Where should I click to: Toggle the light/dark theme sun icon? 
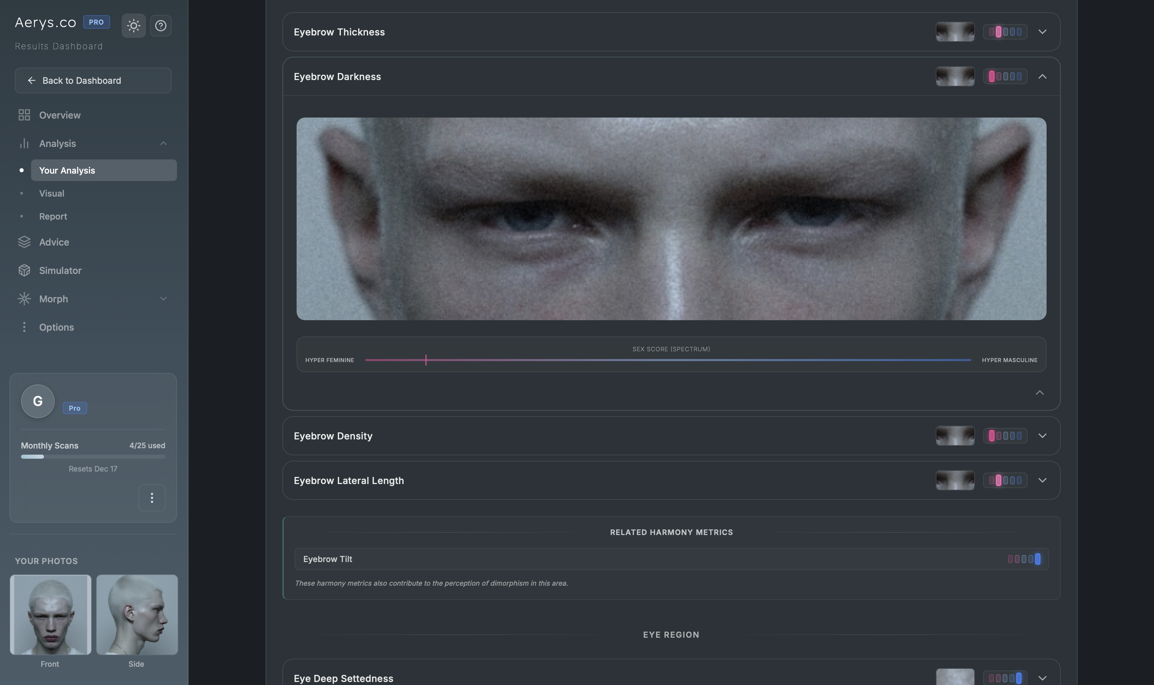click(133, 25)
